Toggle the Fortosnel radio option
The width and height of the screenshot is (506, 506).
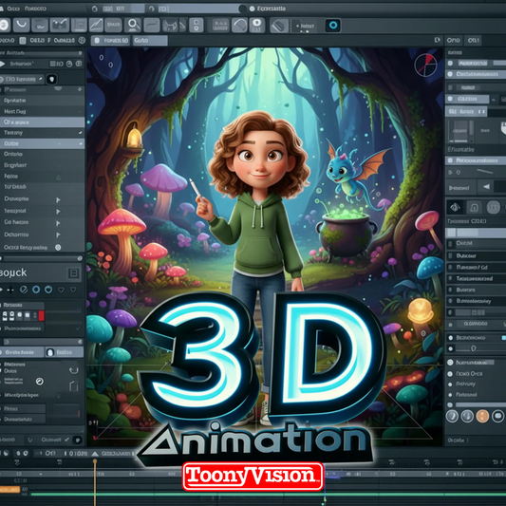[x=450, y=395]
